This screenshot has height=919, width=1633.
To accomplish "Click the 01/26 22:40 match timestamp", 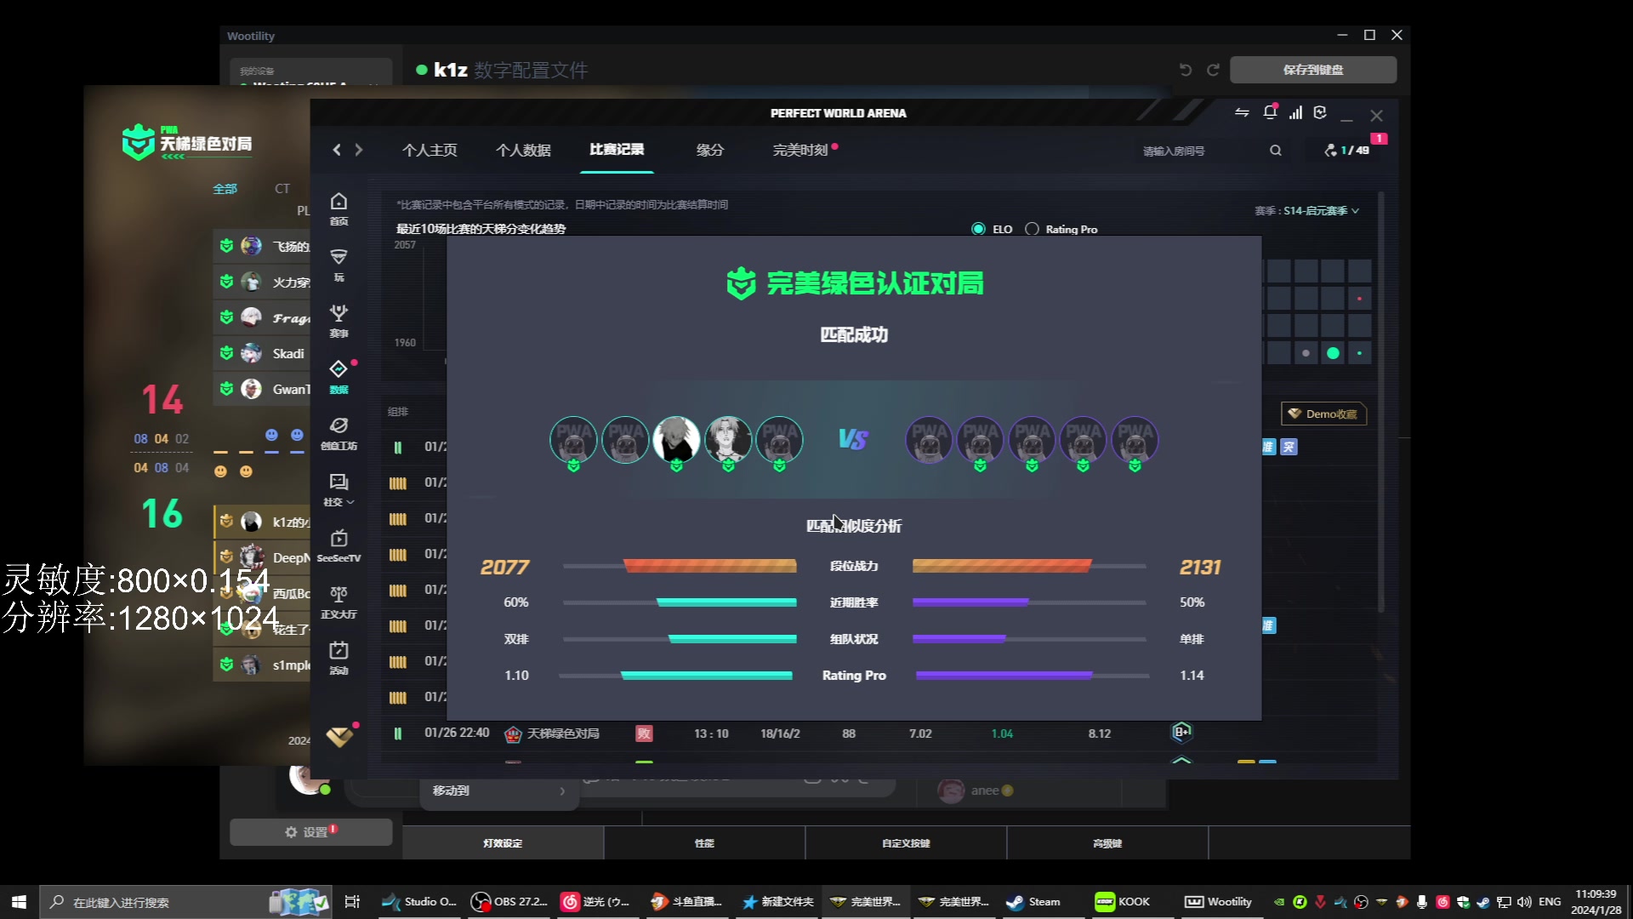I will click(x=457, y=733).
